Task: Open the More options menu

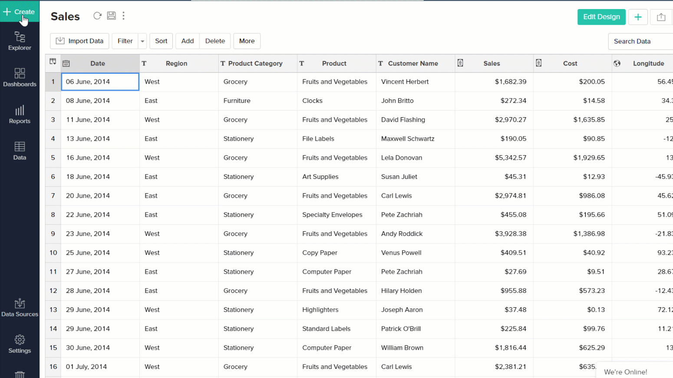Action: (247, 41)
